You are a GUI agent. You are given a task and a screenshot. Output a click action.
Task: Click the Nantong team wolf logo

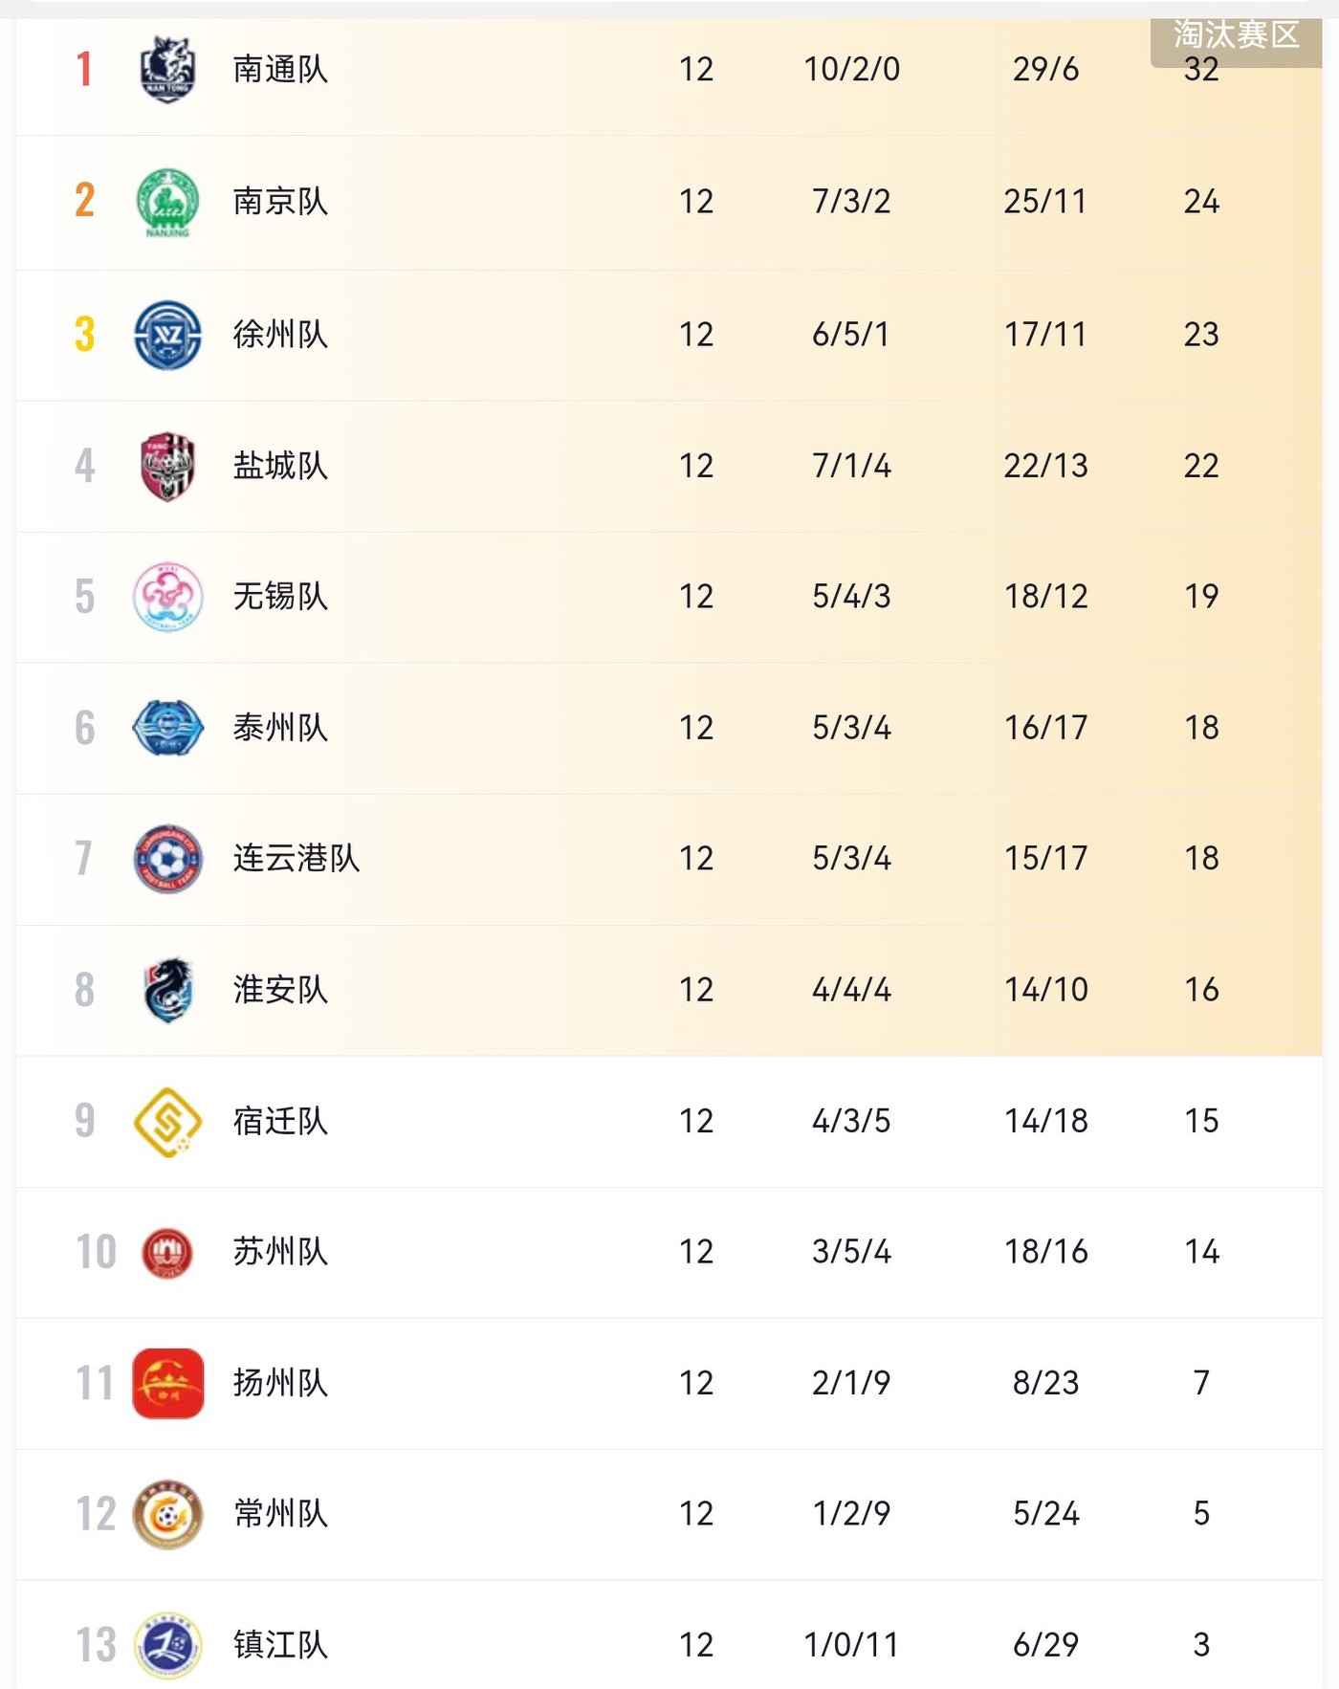[167, 70]
